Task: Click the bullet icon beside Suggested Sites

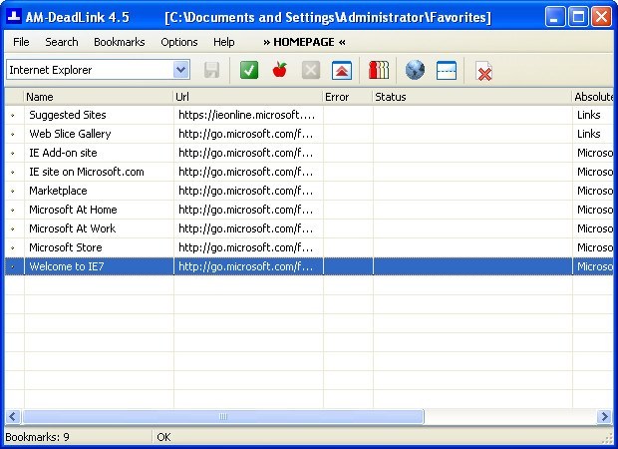Action: 13,115
